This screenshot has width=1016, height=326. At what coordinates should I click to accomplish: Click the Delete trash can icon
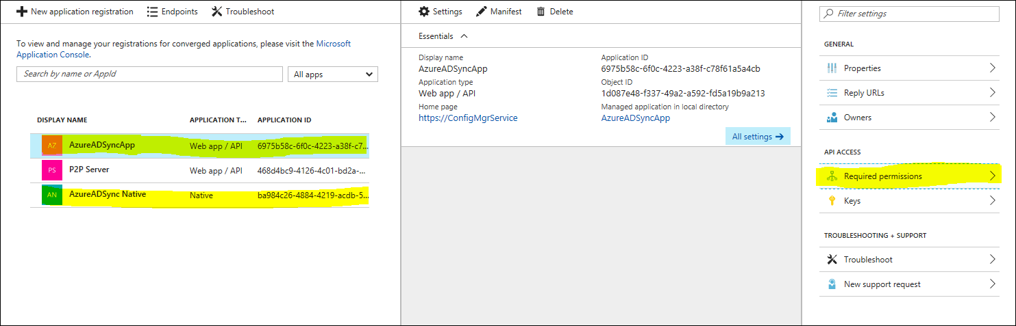click(541, 12)
